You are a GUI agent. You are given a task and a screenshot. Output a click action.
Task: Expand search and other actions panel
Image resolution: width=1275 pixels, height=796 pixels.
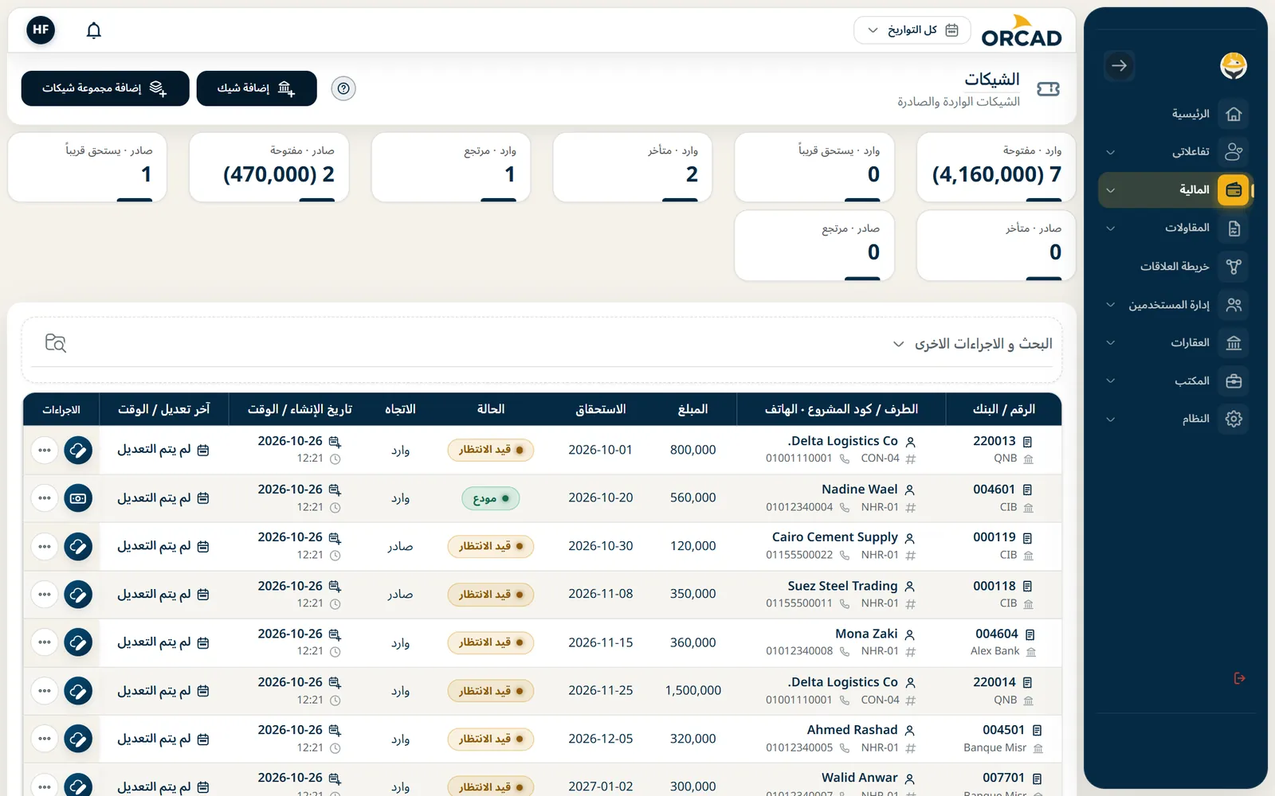coord(898,344)
